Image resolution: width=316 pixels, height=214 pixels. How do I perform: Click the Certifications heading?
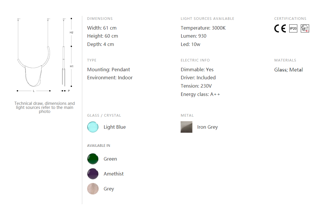tap(290, 18)
